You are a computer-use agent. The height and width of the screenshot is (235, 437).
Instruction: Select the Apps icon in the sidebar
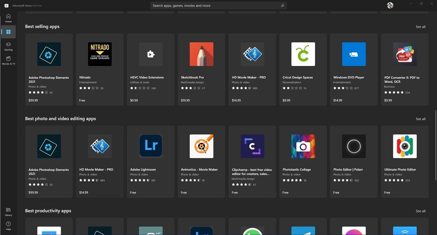point(8,32)
